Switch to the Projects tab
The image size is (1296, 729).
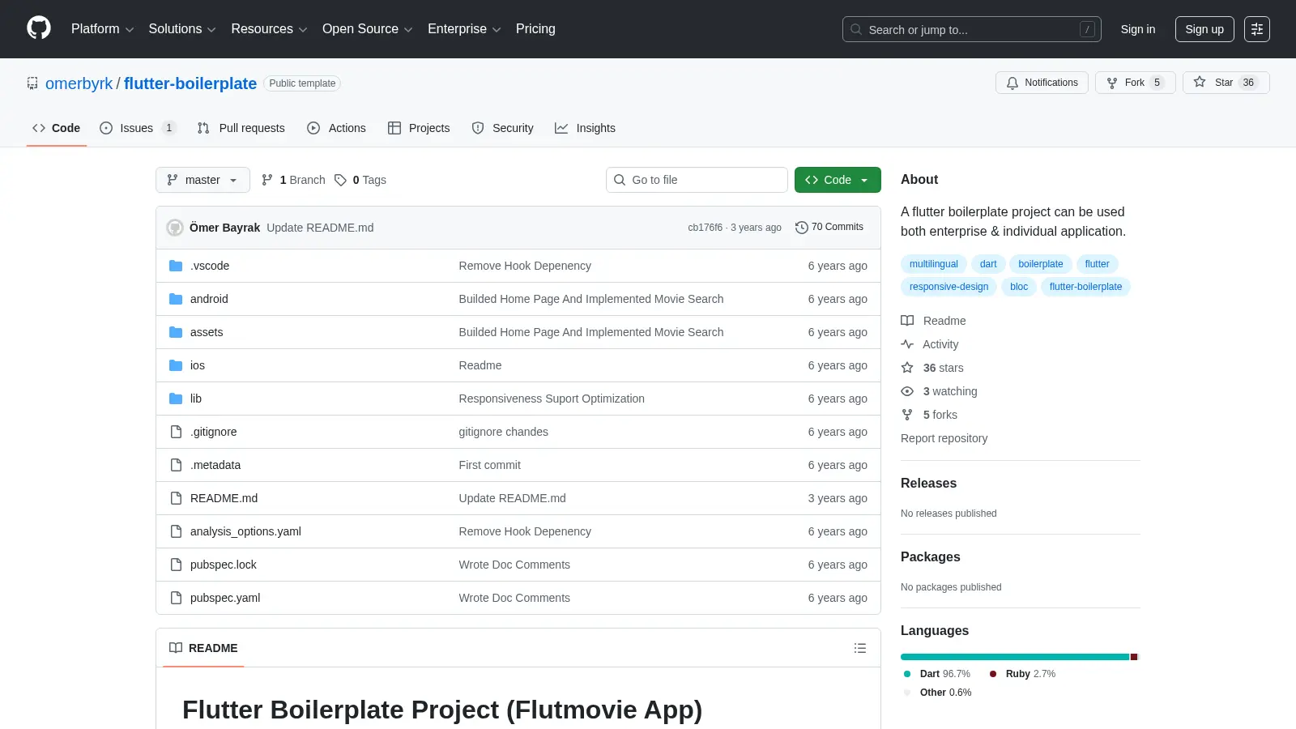tap(419, 128)
